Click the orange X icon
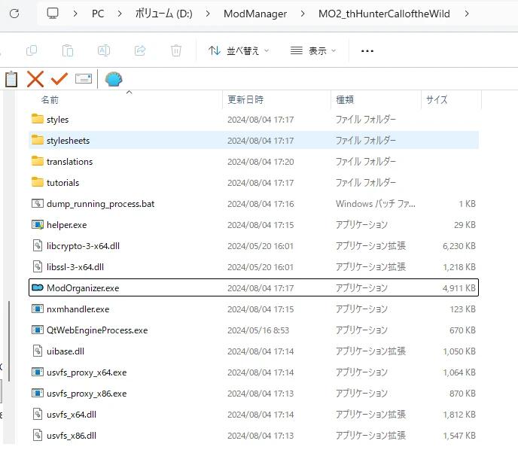518x453 pixels. coord(35,79)
